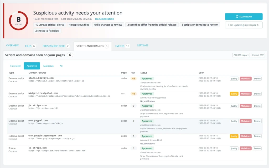Mark www.paypal.com as Malicious
The height and width of the screenshot is (168, 269).
pos(246,121)
